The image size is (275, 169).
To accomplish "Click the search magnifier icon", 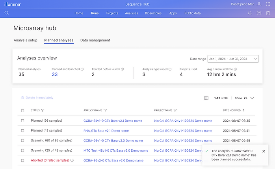I will click(x=7, y=13).
